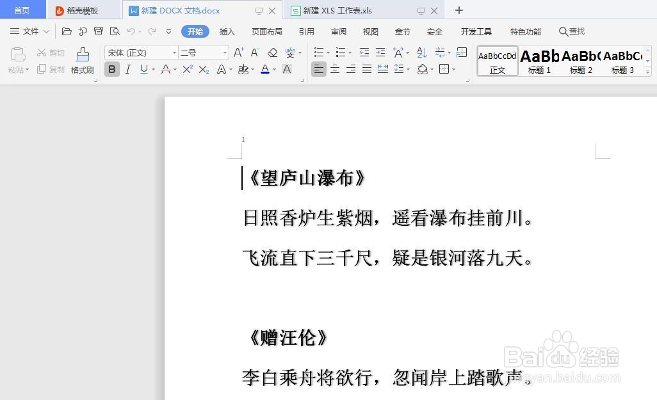This screenshot has width=657, height=400.
Task: Click the Subscript icon
Action: pyautogui.click(x=203, y=70)
